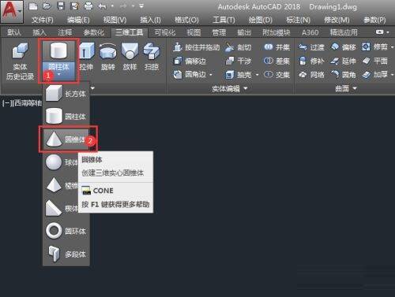This screenshot has height=297, width=395.
Task: Click the 交集 intersect tool
Action: click(276, 75)
